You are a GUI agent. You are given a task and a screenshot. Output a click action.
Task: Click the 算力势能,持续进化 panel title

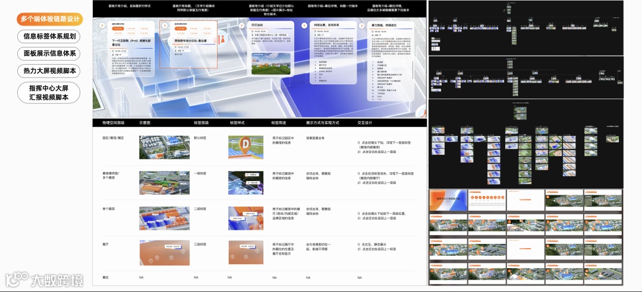385,26
